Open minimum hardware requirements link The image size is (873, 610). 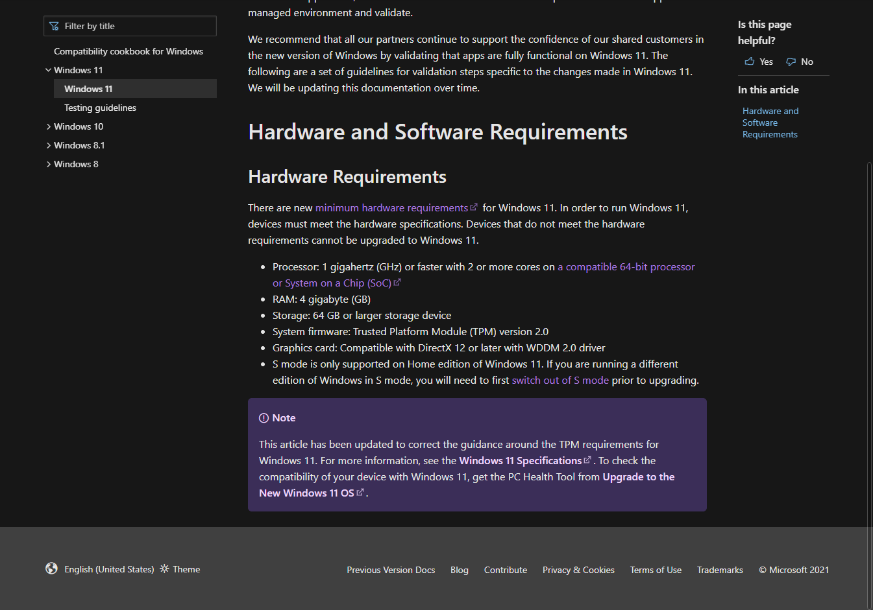pyautogui.click(x=391, y=207)
